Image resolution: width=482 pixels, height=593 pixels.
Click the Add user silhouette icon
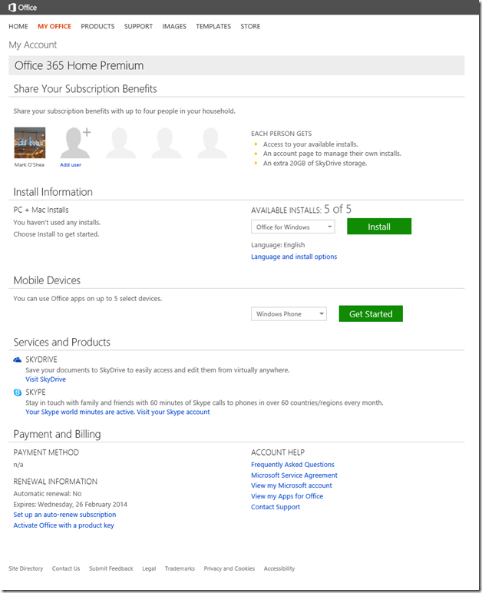point(74,142)
